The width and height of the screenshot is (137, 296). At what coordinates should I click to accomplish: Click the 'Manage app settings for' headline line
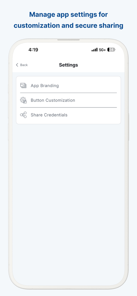[x=68, y=14]
